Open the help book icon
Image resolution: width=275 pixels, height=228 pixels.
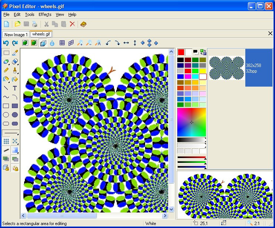pos(83,24)
